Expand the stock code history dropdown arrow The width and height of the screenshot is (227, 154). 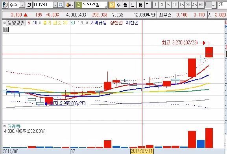55,5
